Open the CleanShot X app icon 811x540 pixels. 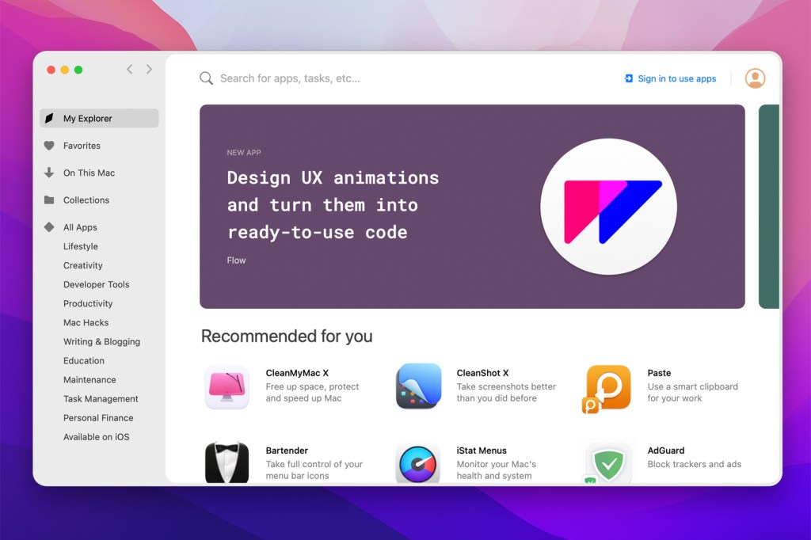(x=418, y=386)
